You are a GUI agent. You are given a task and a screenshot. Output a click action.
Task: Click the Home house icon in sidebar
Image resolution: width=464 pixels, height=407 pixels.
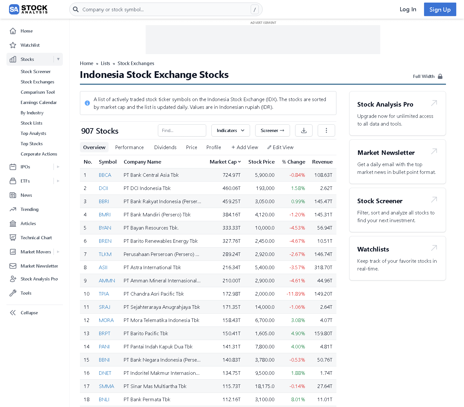click(13, 31)
